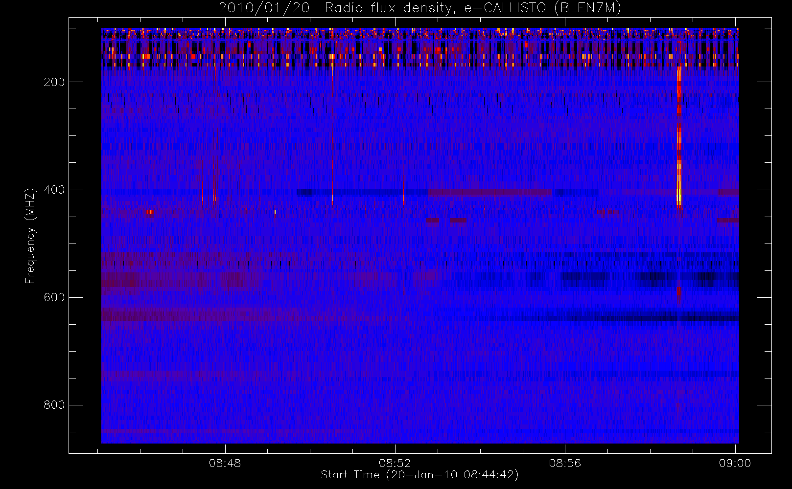Image resolution: width=792 pixels, height=489 pixels.
Task: Click the 08:56 time tick label
Action: tap(565, 463)
